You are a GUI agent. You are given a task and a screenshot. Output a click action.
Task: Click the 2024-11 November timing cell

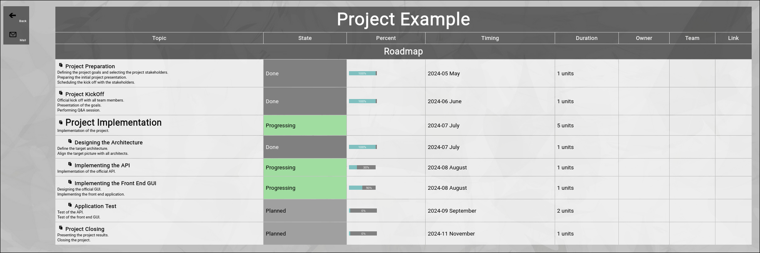451,234
